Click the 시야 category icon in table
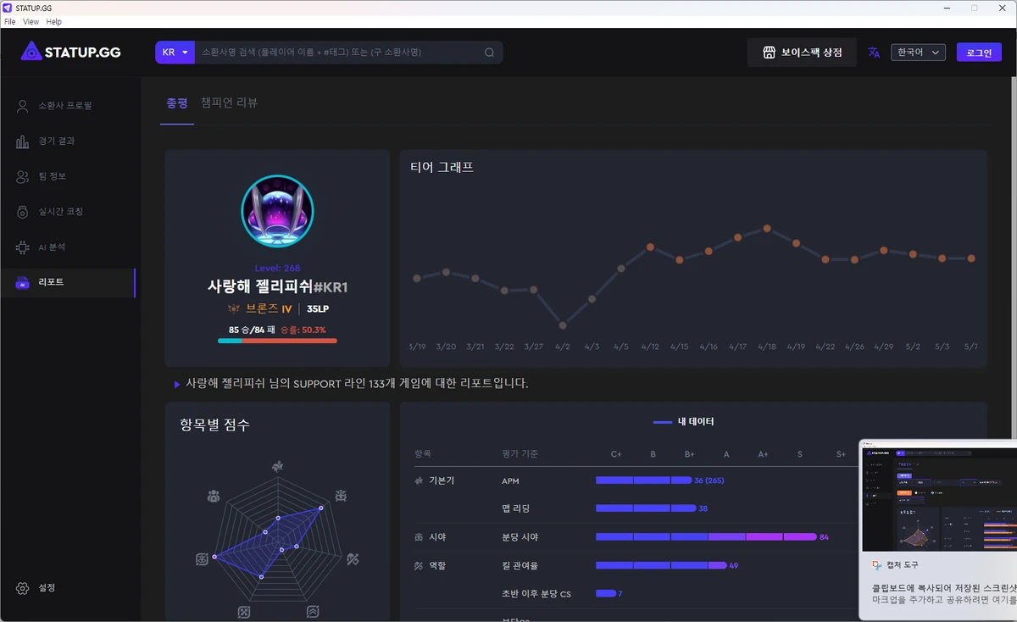The width and height of the screenshot is (1017, 622). coord(419,537)
